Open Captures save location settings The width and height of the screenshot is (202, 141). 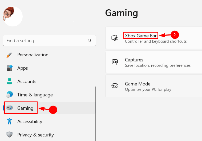[x=154, y=62]
